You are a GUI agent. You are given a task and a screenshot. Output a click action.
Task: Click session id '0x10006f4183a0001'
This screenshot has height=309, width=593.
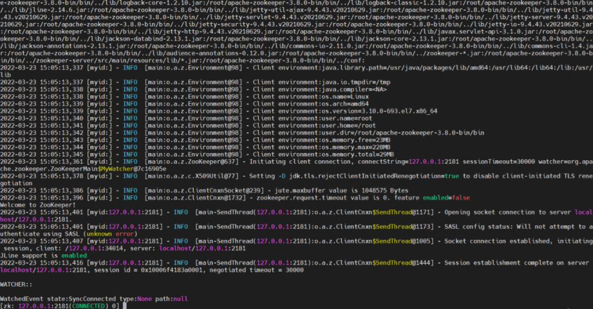172,270
